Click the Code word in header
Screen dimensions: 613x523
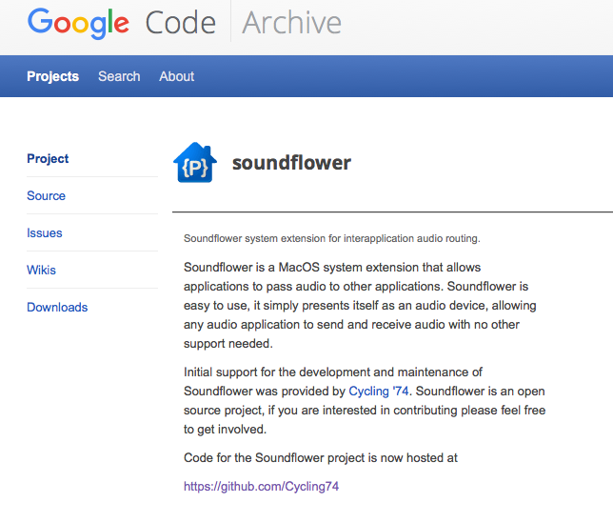181,23
